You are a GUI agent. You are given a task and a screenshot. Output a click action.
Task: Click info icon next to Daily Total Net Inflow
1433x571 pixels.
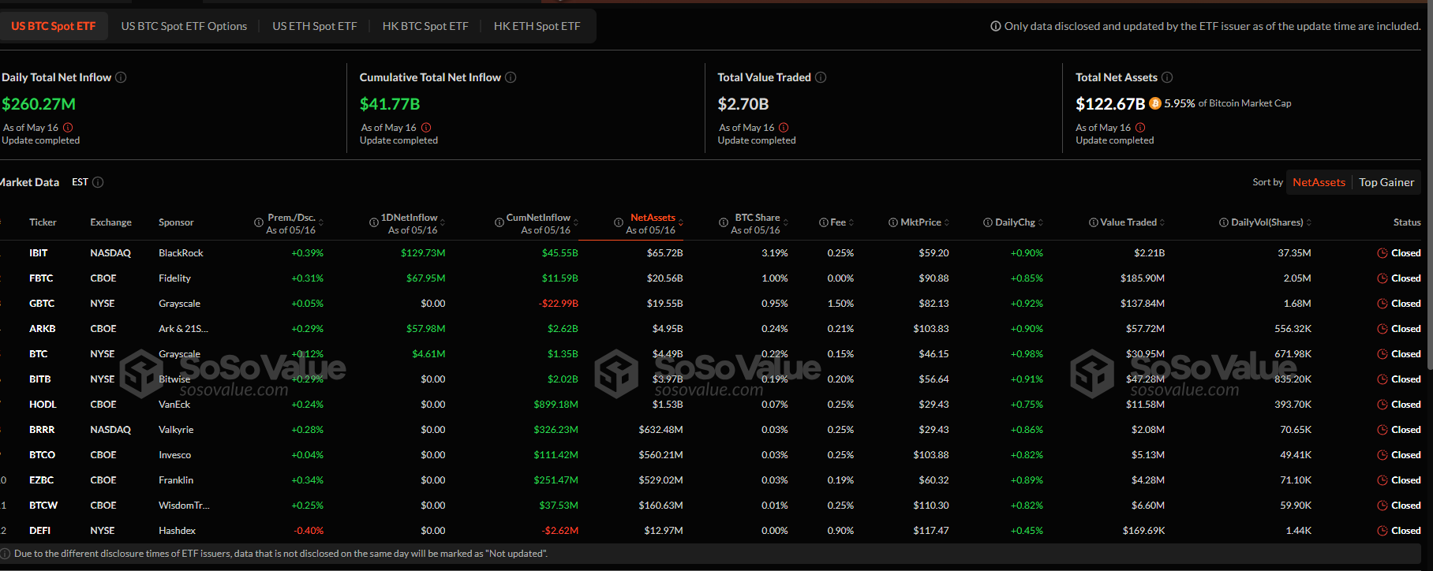(x=121, y=77)
